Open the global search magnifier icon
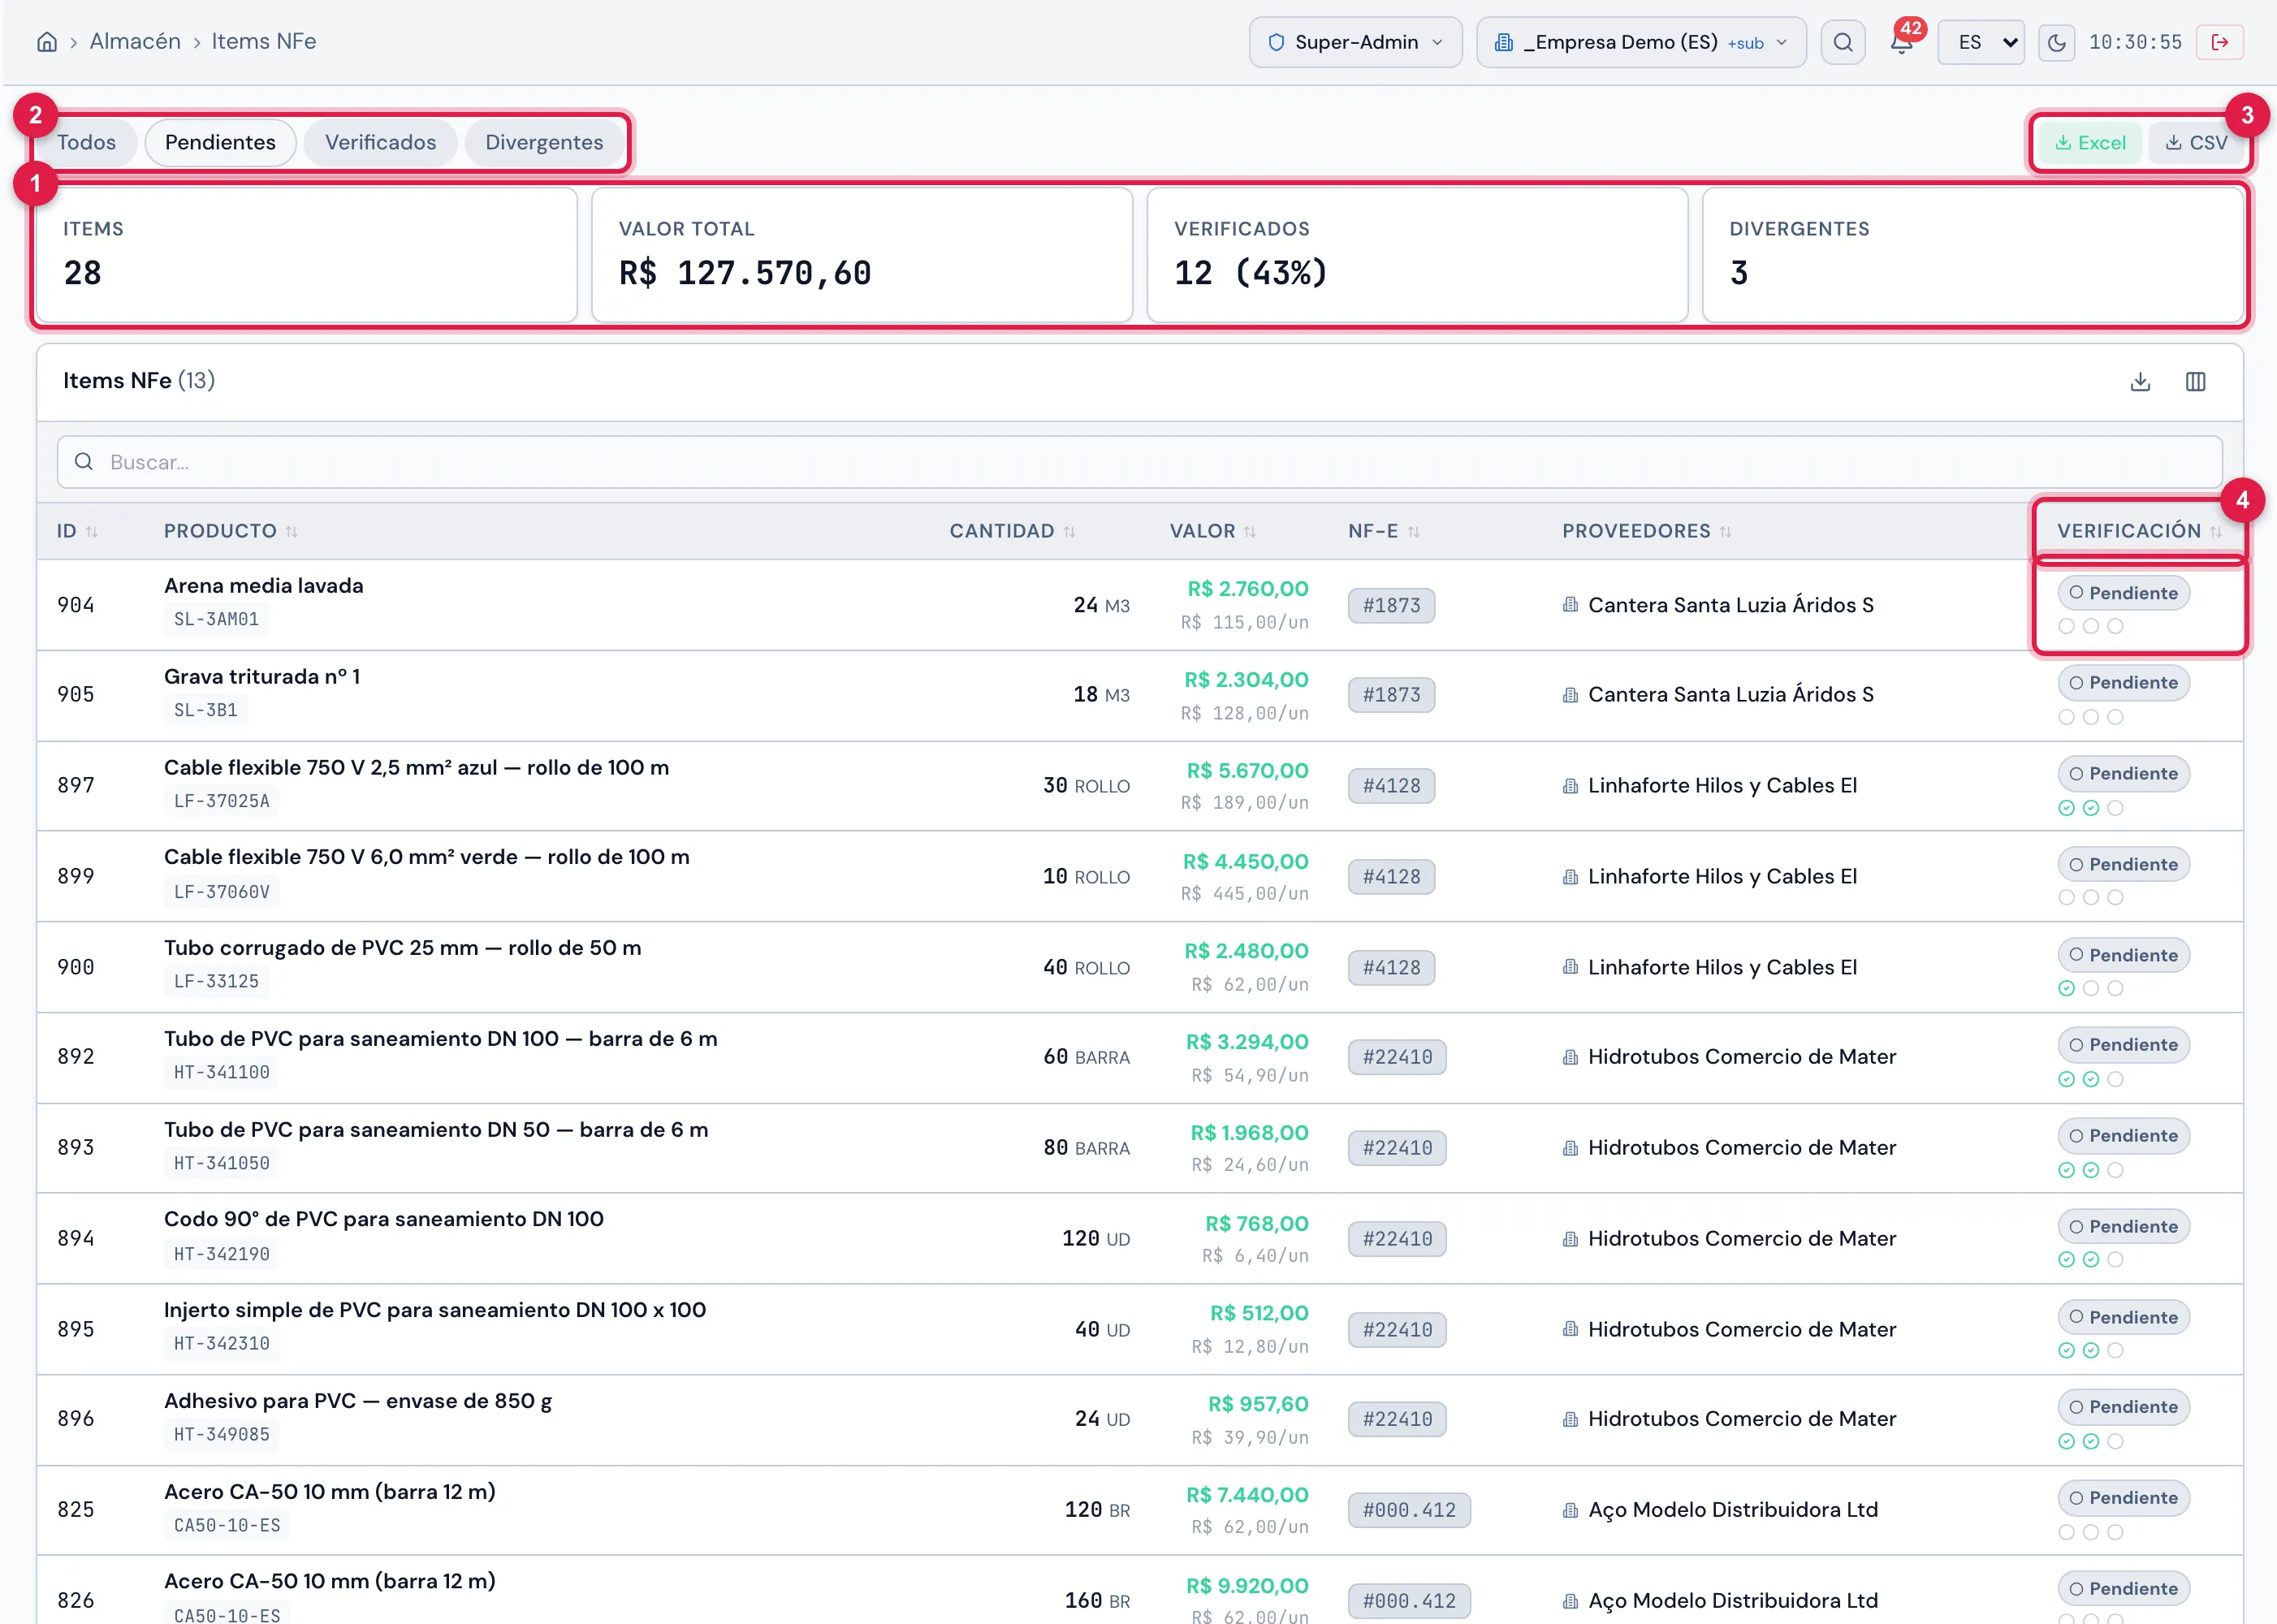2277x1624 pixels. click(1842, 42)
